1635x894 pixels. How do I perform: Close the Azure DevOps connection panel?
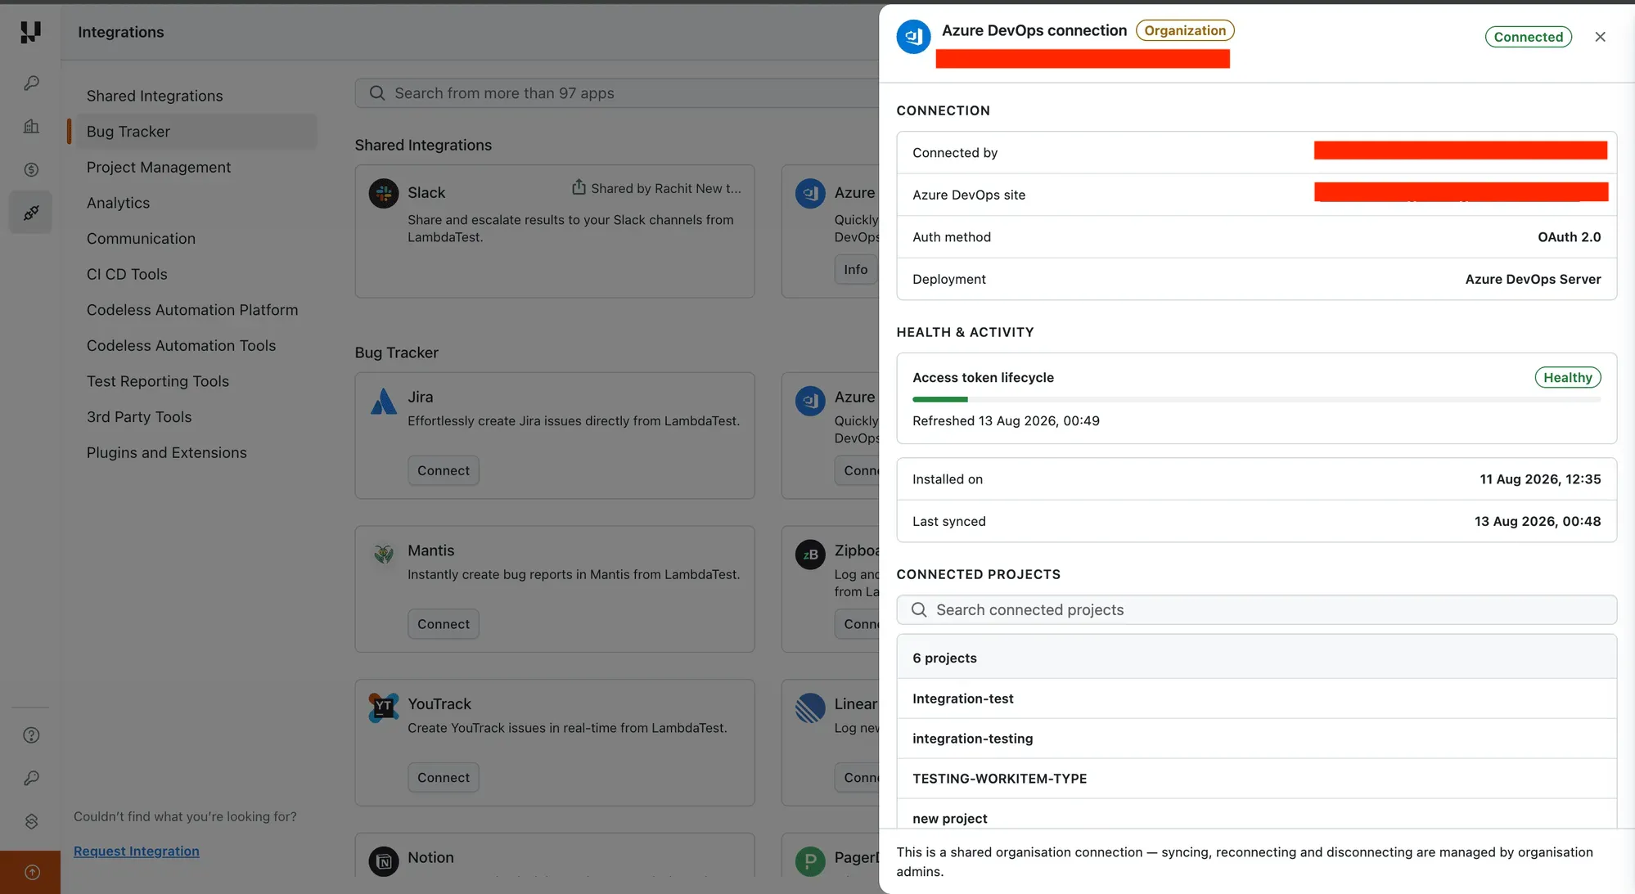(1600, 37)
